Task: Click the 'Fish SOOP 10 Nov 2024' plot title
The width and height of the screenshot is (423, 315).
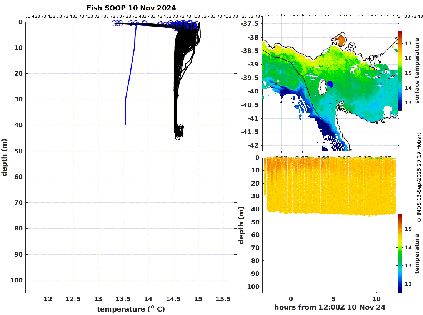Action: click(131, 8)
